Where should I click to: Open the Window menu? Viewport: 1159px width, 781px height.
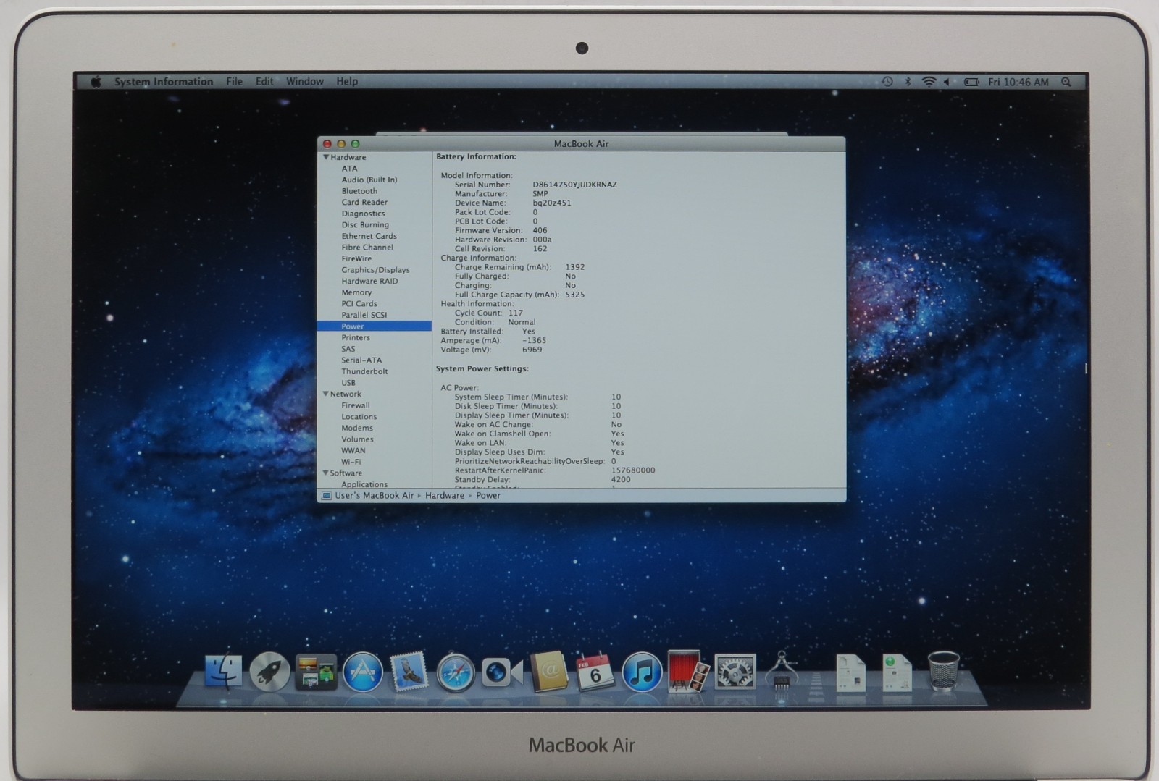click(x=305, y=82)
